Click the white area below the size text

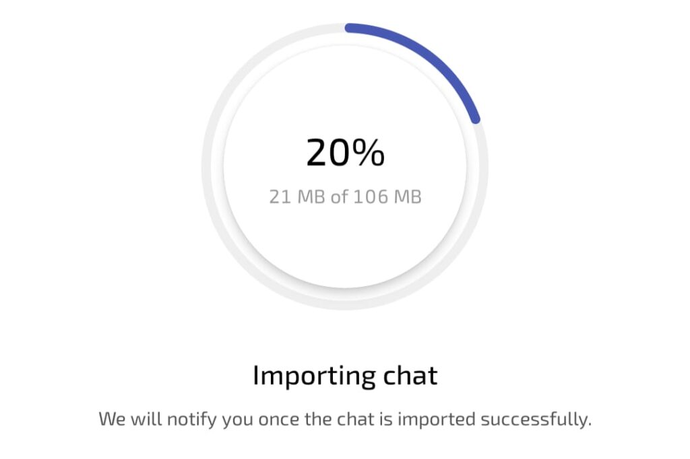click(345, 242)
